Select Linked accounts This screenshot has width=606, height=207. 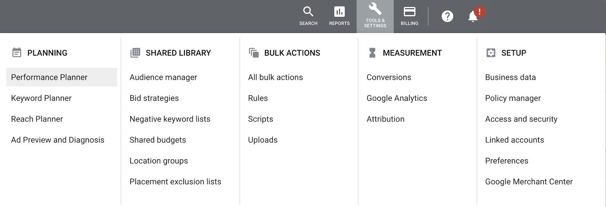(x=514, y=140)
